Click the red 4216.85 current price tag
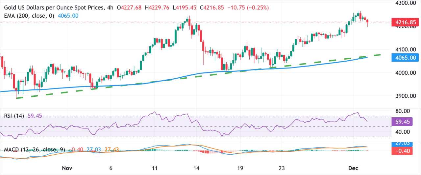The height and width of the screenshot is (175, 421). pyautogui.click(x=405, y=22)
